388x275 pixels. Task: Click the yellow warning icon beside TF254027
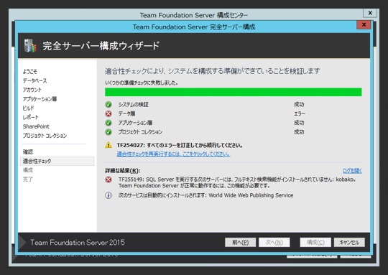(108, 145)
